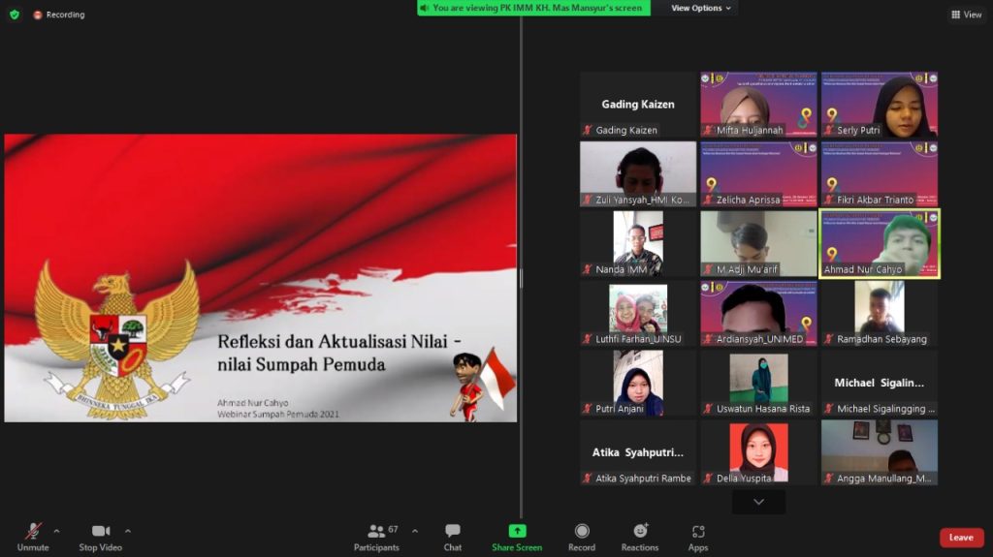
Task: Click muted mic icon beside Serly Putri
Action: click(x=828, y=130)
